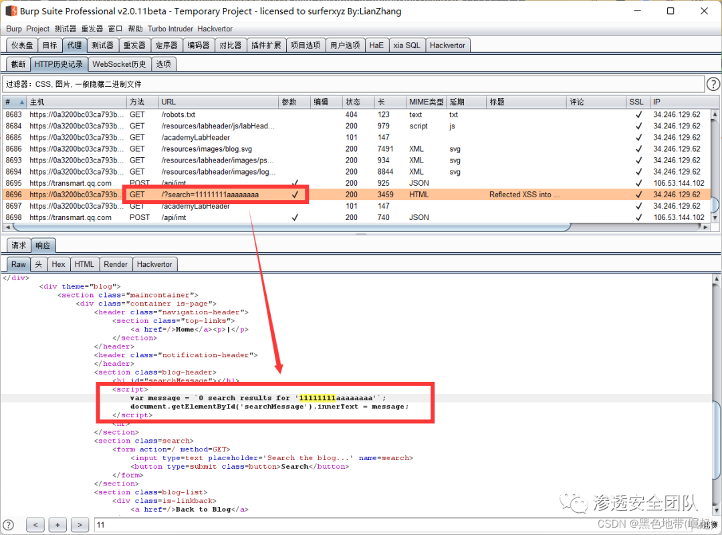Select the HTML view tab
This screenshot has height=535, width=722.
pyautogui.click(x=84, y=265)
